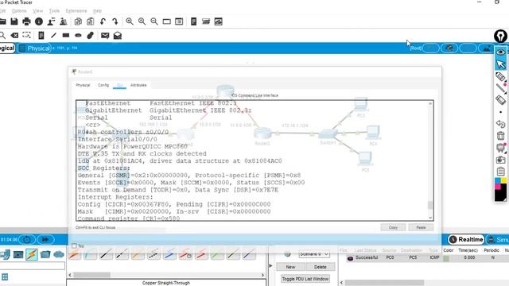Click the Delete tool icon in second toolbar
Image resolution: width=509 pixels, height=286 pixels.
[14, 35]
